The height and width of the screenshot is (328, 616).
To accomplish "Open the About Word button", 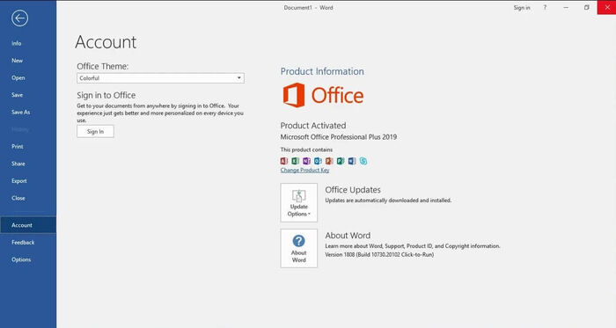I will click(x=299, y=248).
